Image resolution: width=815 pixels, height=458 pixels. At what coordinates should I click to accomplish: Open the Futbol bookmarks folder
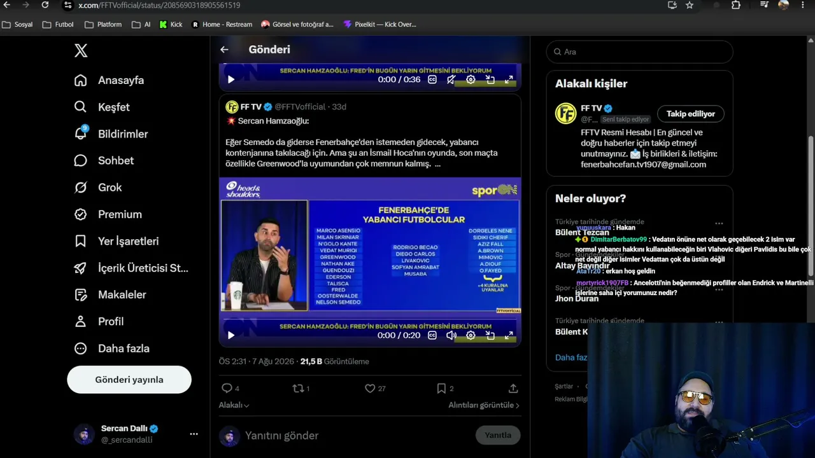58,24
